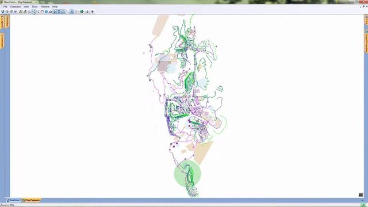Select the square selection tool icon
368x207 pixels.
pyautogui.click(x=59, y=11)
